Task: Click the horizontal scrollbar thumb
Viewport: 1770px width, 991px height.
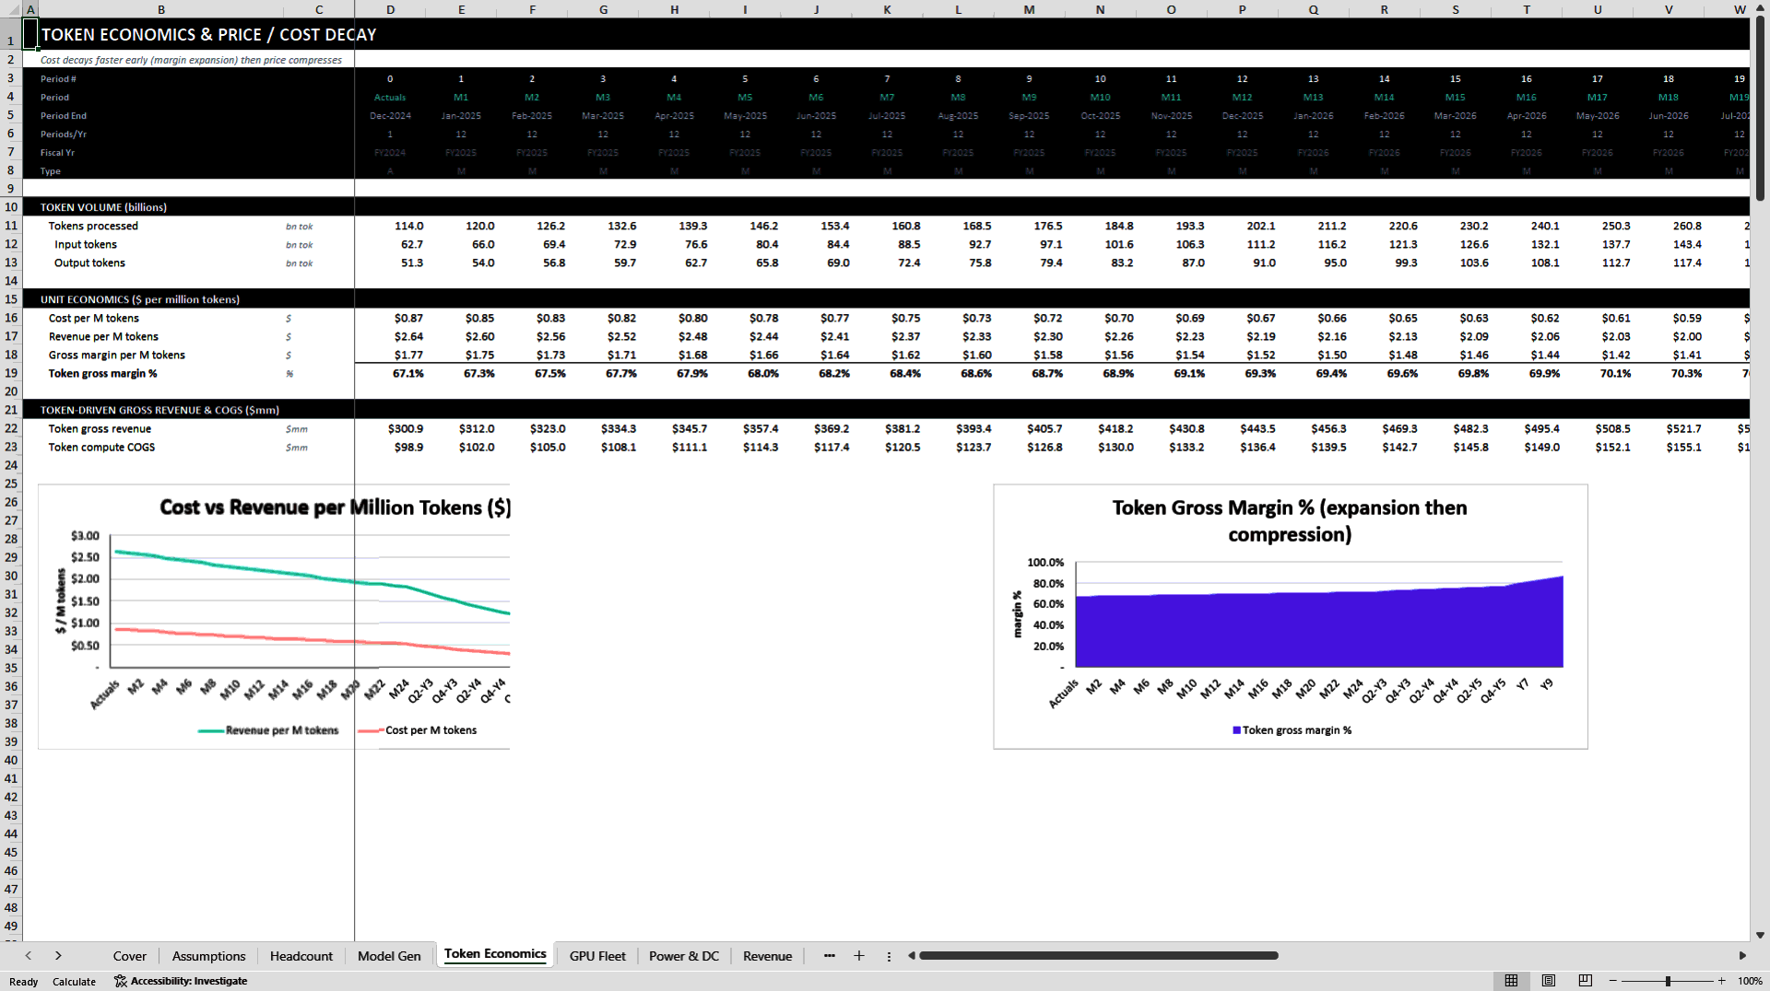Action: (x=1098, y=956)
